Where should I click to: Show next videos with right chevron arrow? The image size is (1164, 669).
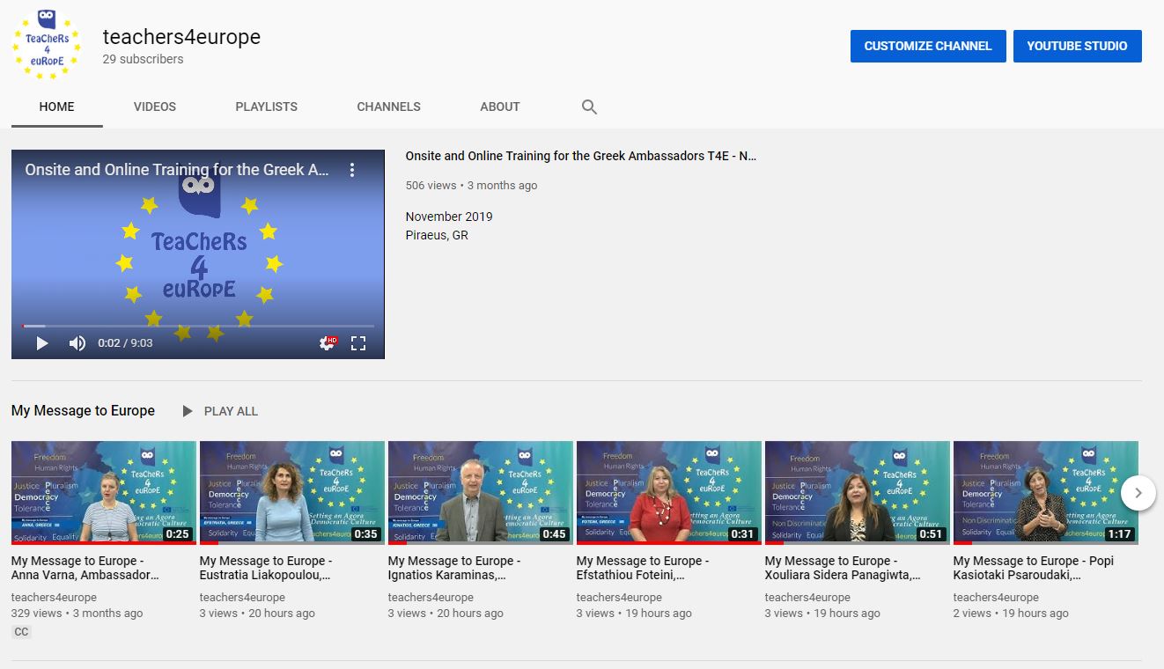(1138, 493)
